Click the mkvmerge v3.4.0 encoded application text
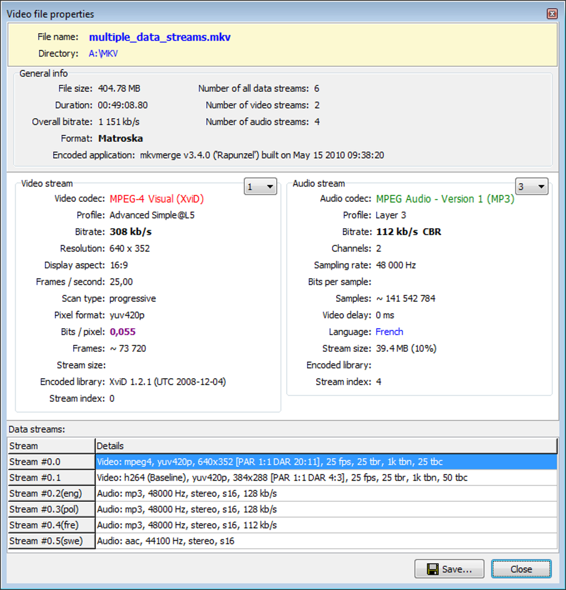 (262, 155)
